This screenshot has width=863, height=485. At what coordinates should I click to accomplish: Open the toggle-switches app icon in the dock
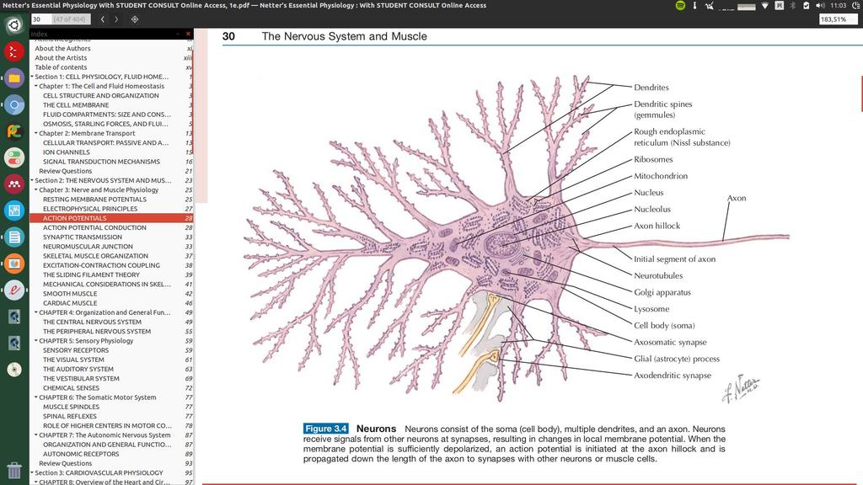tap(14, 157)
